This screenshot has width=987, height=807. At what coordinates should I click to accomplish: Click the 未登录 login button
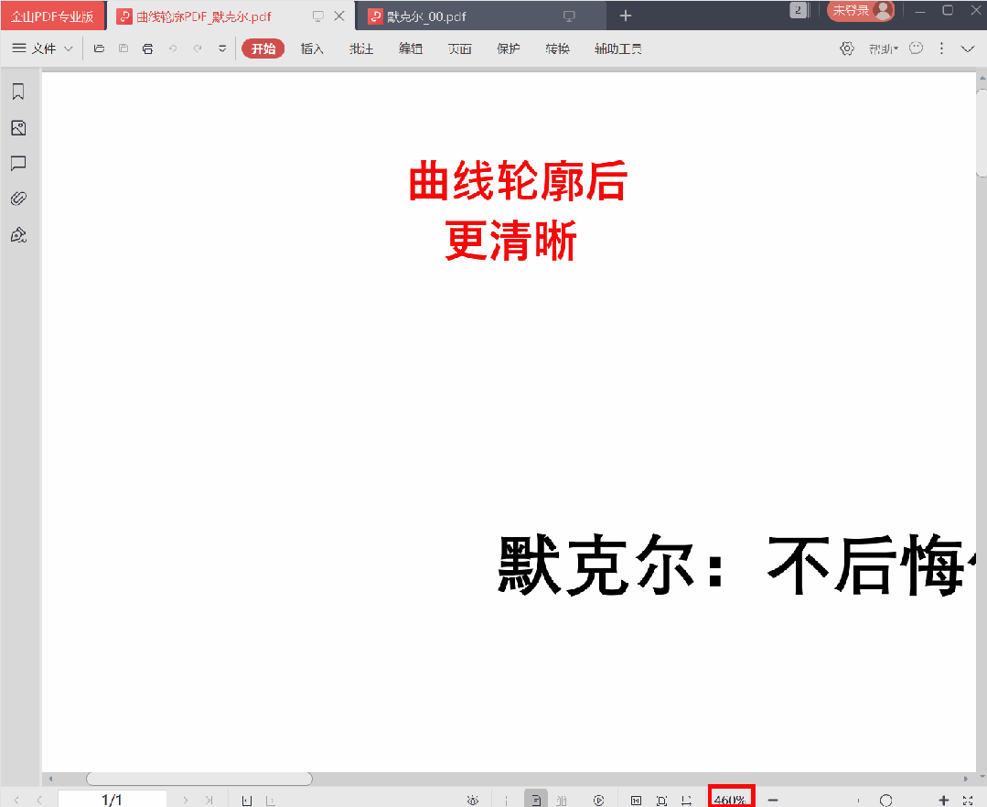click(860, 11)
